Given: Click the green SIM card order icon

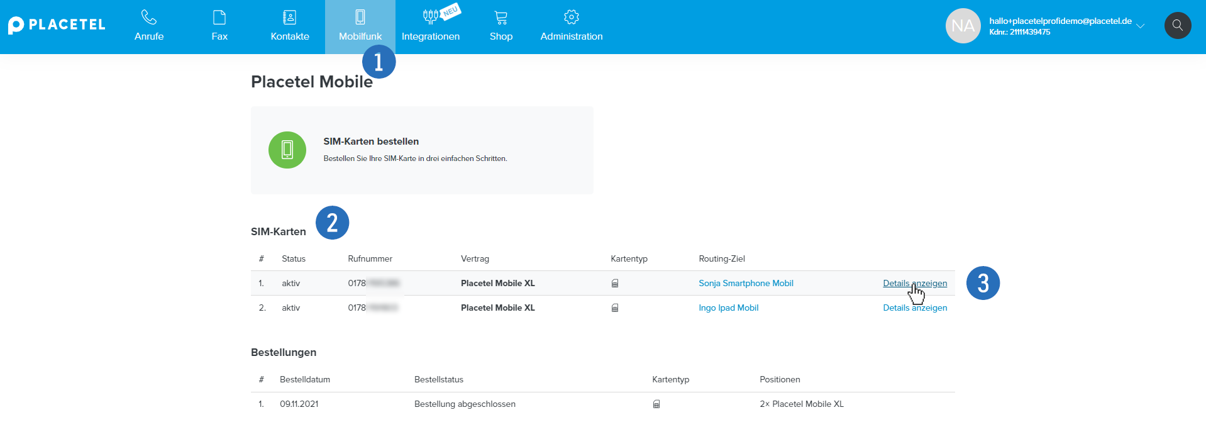Looking at the screenshot, I should click(287, 150).
